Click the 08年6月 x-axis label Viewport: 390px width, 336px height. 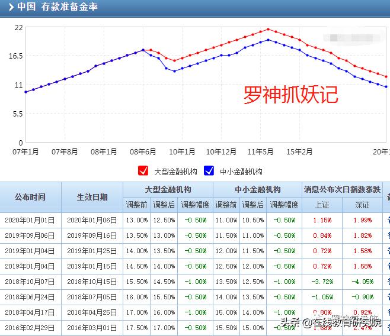(143, 151)
